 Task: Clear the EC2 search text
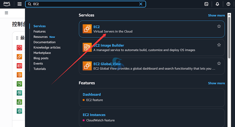[x=141, y=4]
